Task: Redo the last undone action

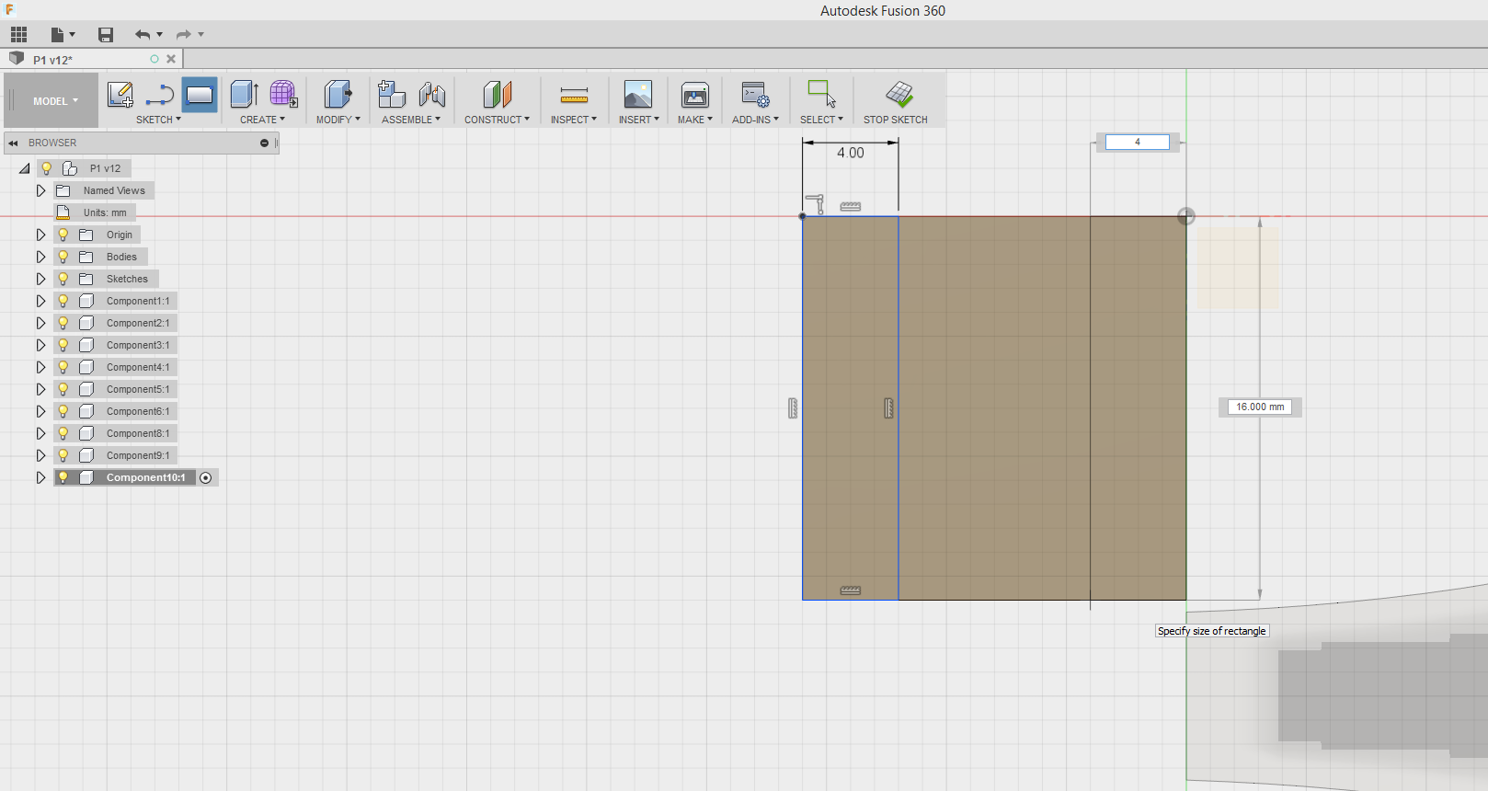Action: pos(184,35)
